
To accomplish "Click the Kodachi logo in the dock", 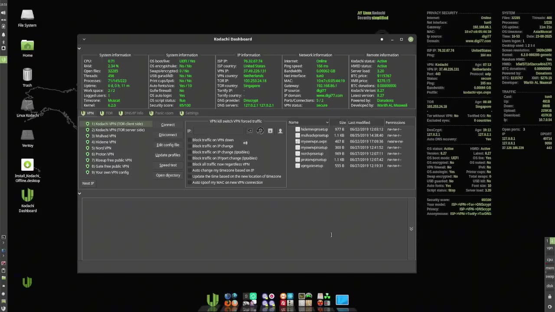I will pos(212,300).
